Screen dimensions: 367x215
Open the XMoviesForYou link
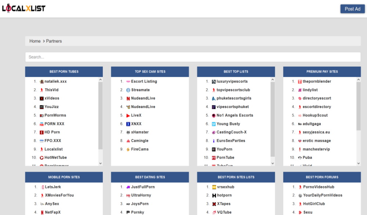pyautogui.click(x=59, y=195)
